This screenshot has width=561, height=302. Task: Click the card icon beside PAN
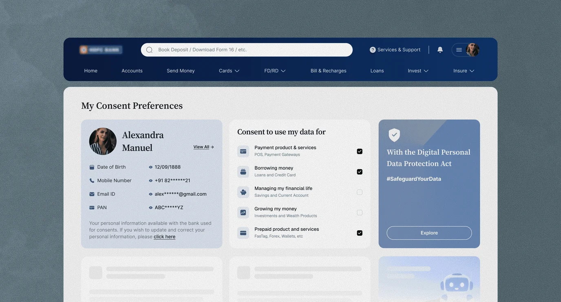tap(92, 208)
